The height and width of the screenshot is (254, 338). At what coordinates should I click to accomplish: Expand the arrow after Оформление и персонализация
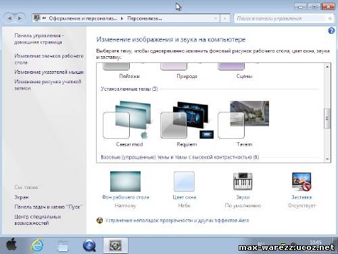pos(122,18)
